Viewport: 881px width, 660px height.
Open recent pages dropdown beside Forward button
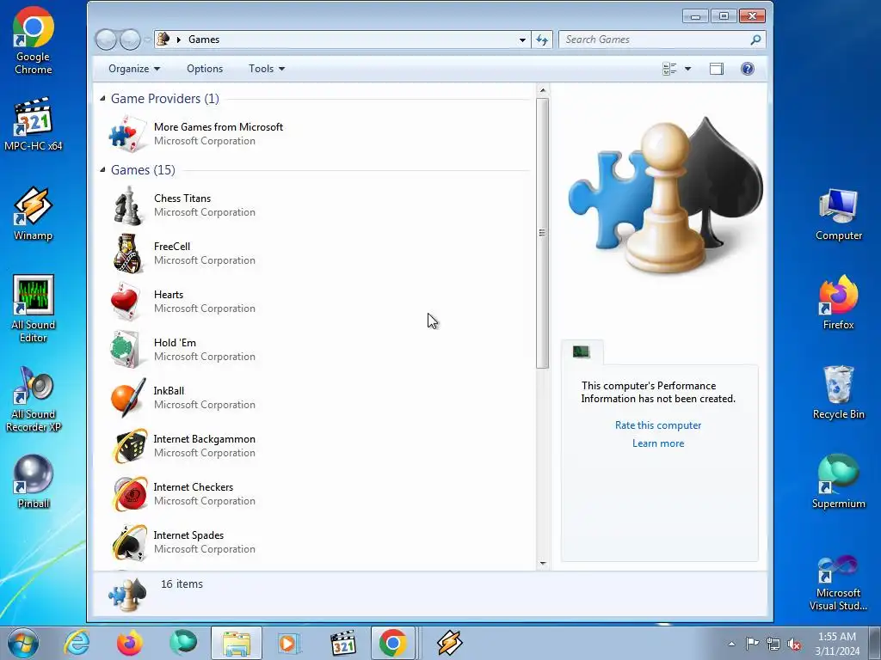click(147, 40)
